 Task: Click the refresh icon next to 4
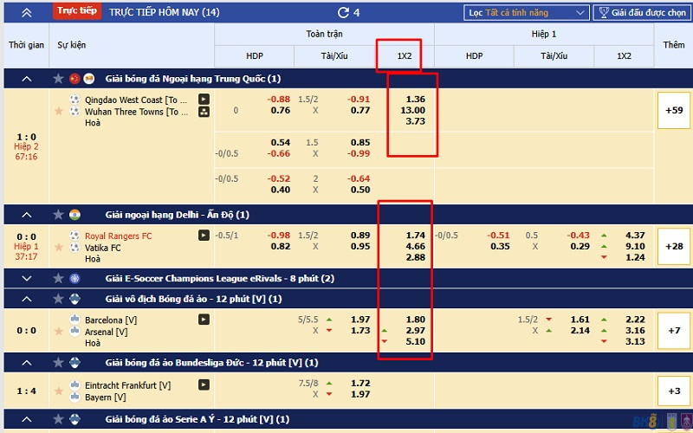coord(343,12)
